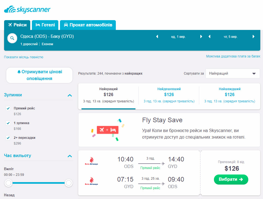Click the Економ cabin class text
The height and width of the screenshot is (199, 263).
pos(47,44)
